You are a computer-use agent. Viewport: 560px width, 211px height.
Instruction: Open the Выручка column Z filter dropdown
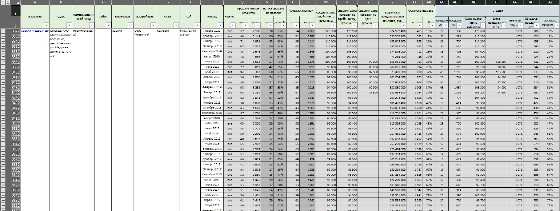pyautogui.click(x=404, y=25)
